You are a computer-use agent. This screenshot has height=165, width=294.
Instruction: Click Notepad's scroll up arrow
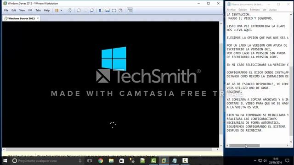[291, 14]
